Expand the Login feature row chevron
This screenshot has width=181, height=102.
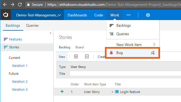112,92
